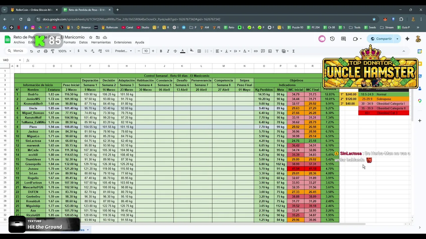Image resolution: width=426 pixels, height=239 pixels.
Task: Open the Gemini sparkle assistant
Action: [x=407, y=39]
